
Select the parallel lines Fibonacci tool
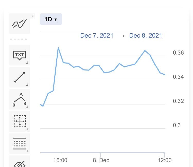[x=20, y=144]
